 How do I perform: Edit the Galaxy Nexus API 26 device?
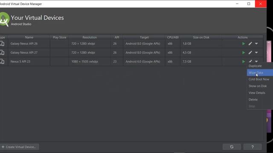click(250, 44)
